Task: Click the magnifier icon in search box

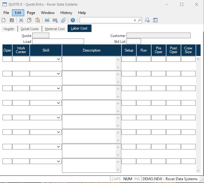Action: pyautogui.click(x=140, y=20)
